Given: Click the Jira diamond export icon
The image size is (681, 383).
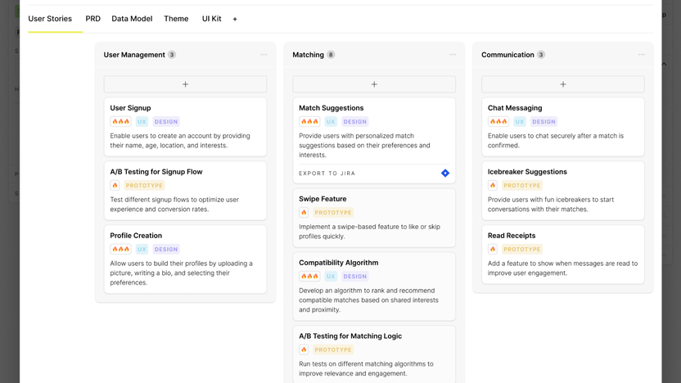Looking at the screenshot, I should [445, 173].
